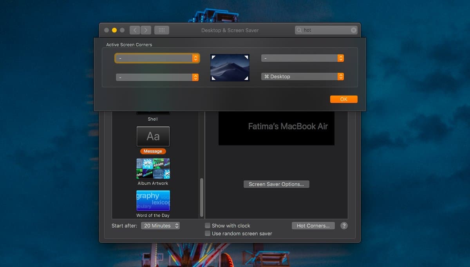Minimize the window with yellow button

[x=114, y=30]
